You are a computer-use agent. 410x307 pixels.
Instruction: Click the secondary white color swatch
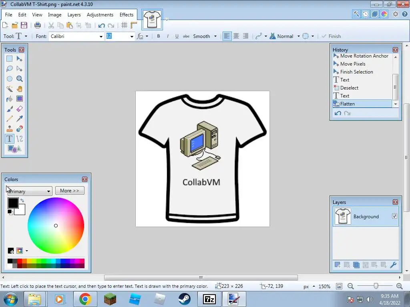pyautogui.click(x=21, y=210)
